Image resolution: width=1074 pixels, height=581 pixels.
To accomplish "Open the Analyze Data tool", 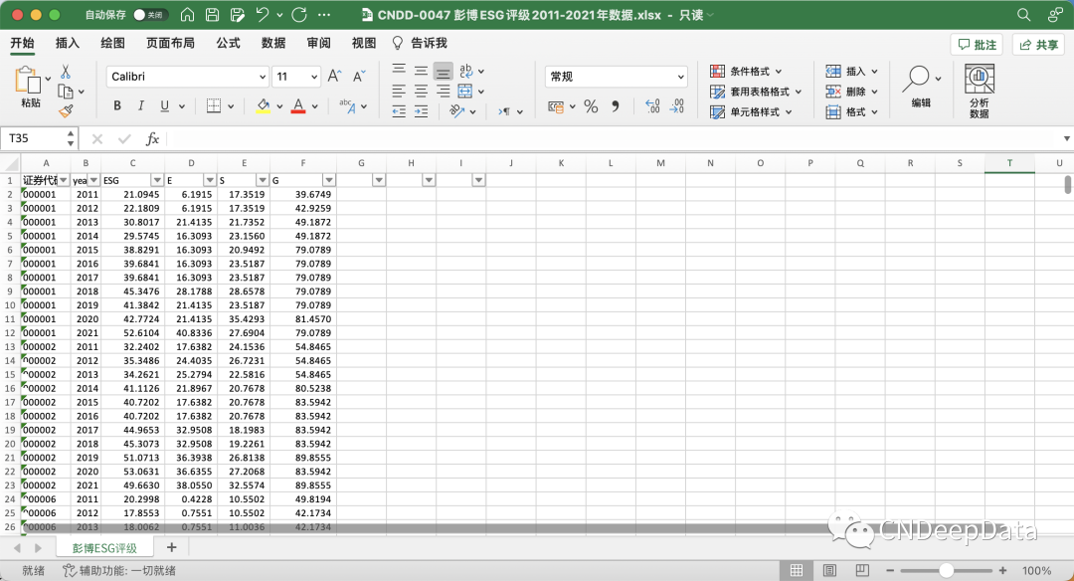I will pyautogui.click(x=980, y=92).
